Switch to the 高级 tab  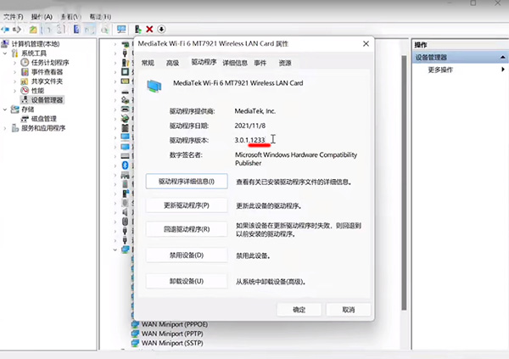[173, 63]
